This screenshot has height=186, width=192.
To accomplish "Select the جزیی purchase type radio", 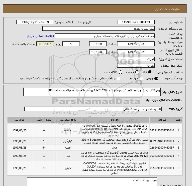I will coord(156,78).
